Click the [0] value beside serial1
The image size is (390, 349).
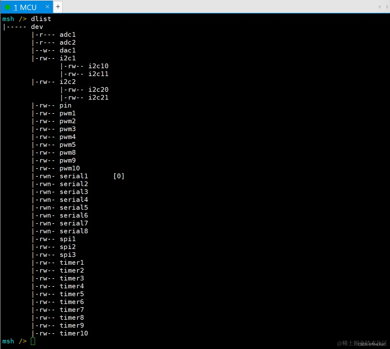pos(119,176)
